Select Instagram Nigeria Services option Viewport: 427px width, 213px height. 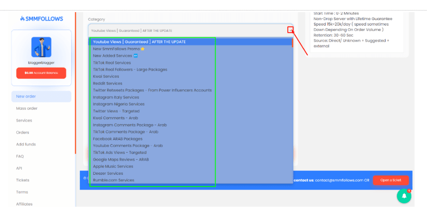coord(191,104)
